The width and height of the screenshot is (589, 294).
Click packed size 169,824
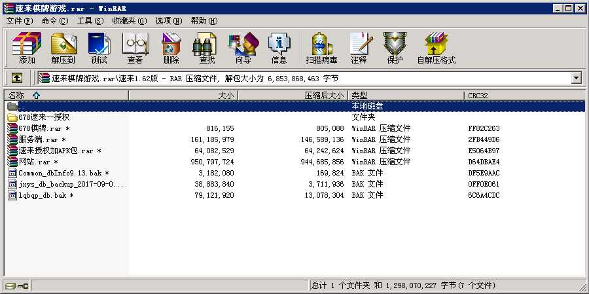coord(330,174)
